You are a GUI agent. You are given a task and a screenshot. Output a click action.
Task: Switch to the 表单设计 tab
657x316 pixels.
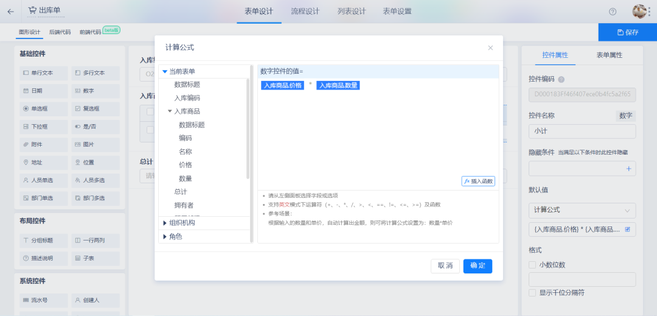259,12
